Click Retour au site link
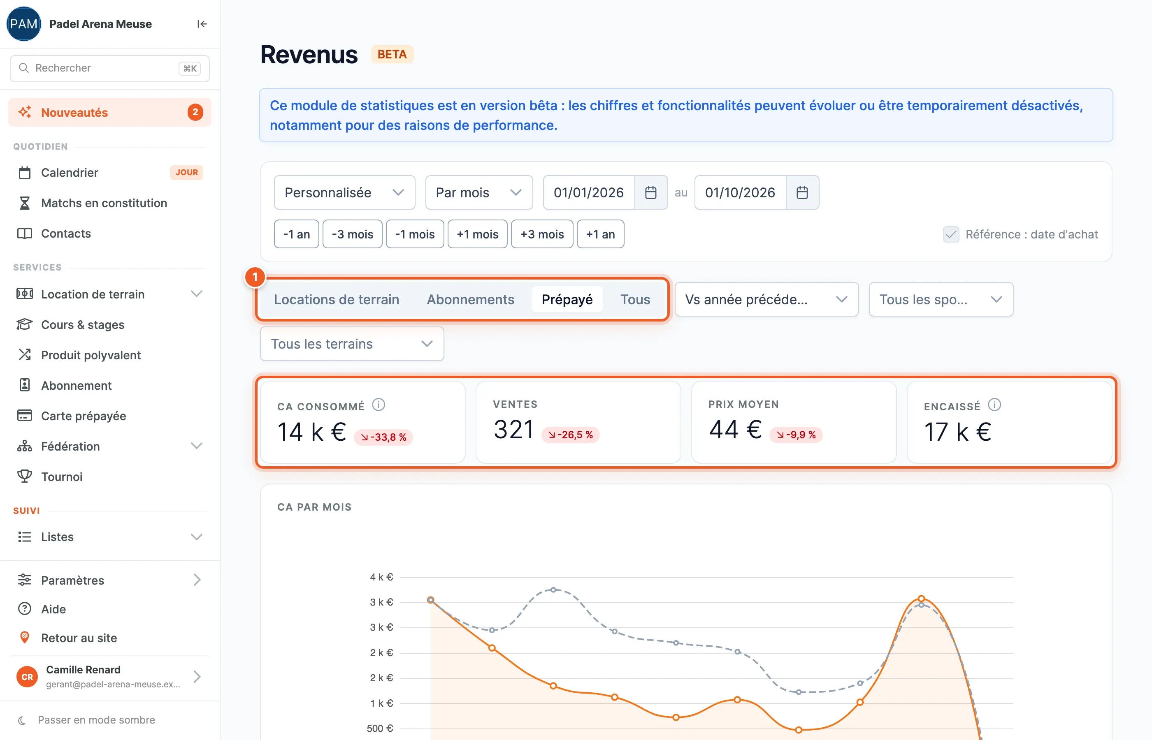 pos(109,638)
